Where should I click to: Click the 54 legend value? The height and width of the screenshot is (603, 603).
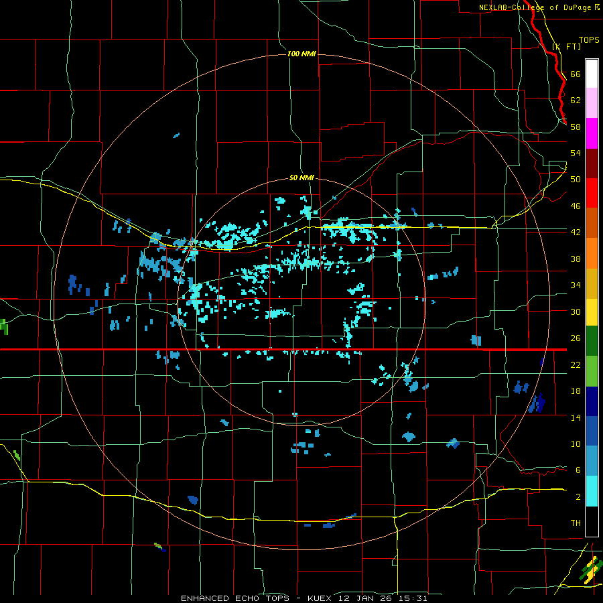(x=576, y=153)
